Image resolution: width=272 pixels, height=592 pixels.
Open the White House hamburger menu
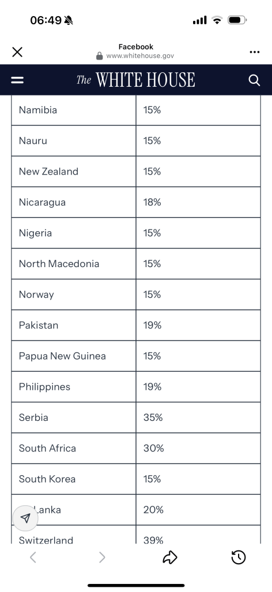[17, 80]
